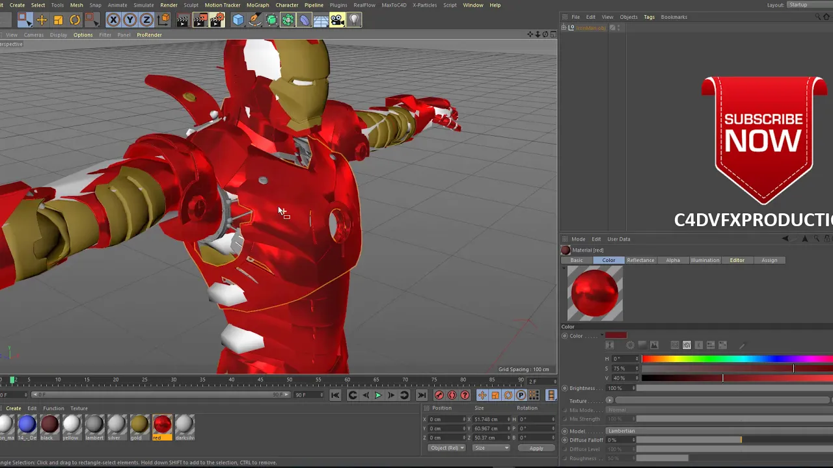Step to previous frame

pyautogui.click(x=366, y=395)
